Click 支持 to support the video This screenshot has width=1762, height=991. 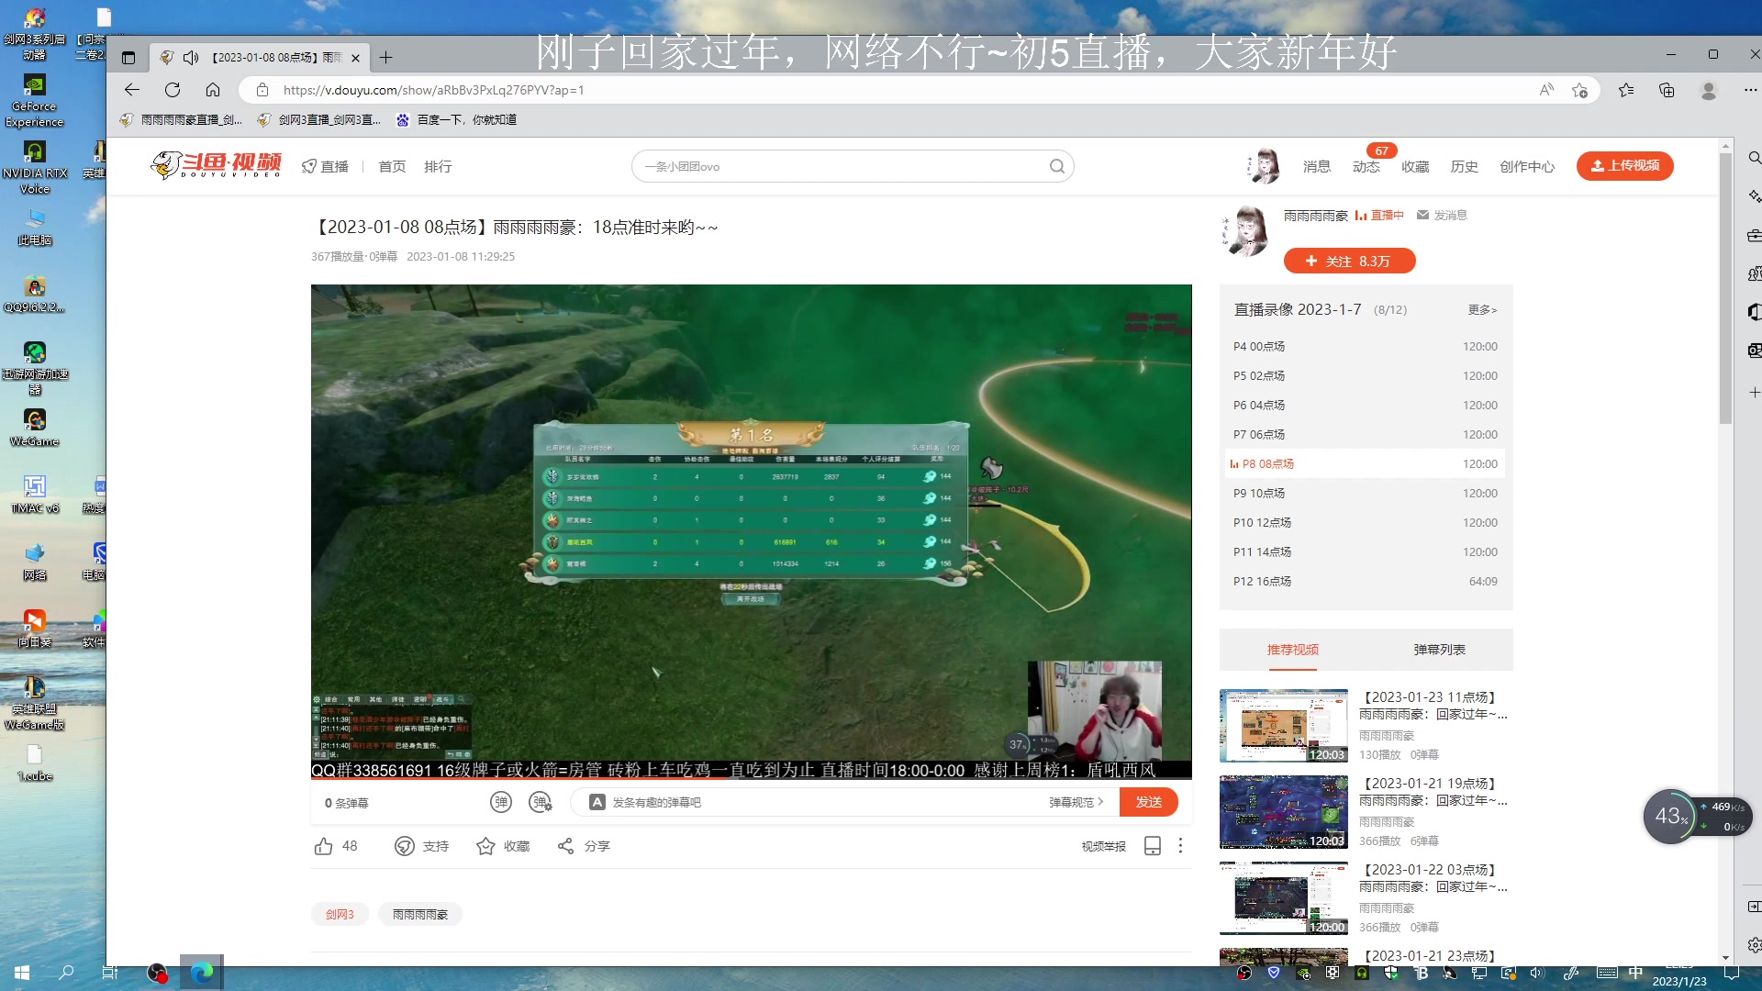click(x=421, y=846)
